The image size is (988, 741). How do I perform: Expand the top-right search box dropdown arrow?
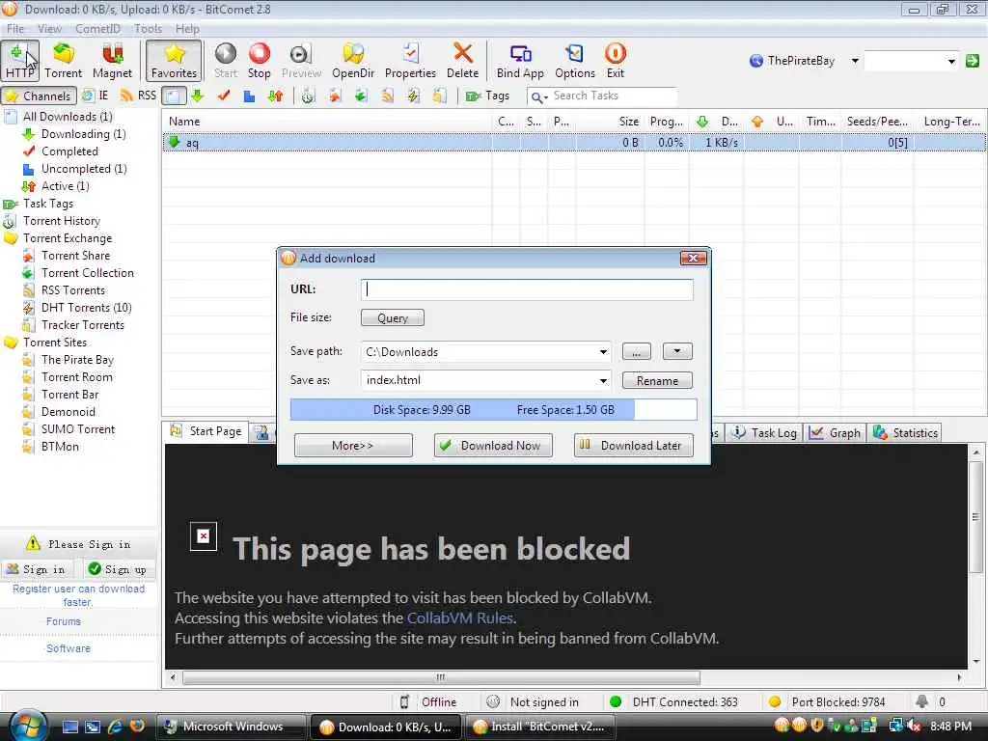click(x=950, y=61)
